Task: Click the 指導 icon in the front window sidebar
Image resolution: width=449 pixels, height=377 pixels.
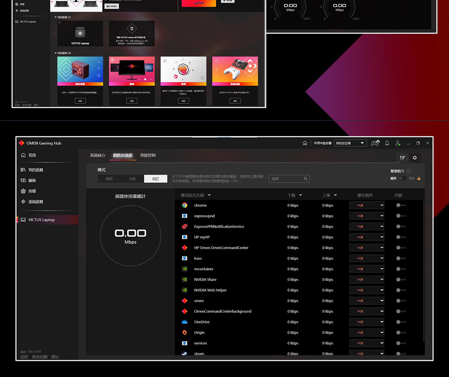Action: coord(23,191)
